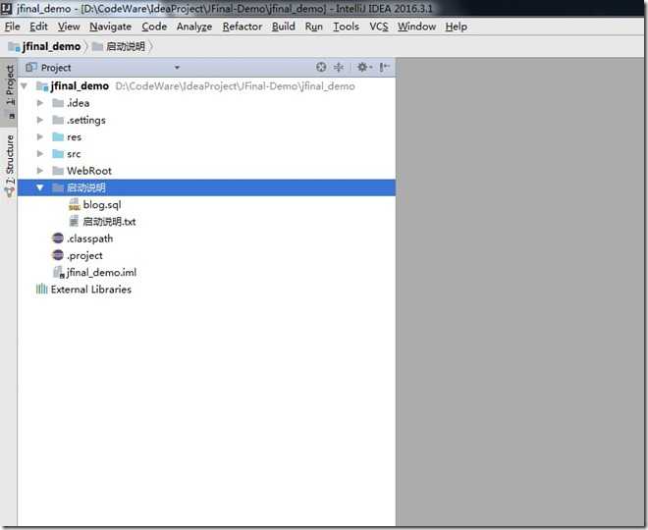648x530 pixels.
Task: Open the View menu
Action: (69, 26)
